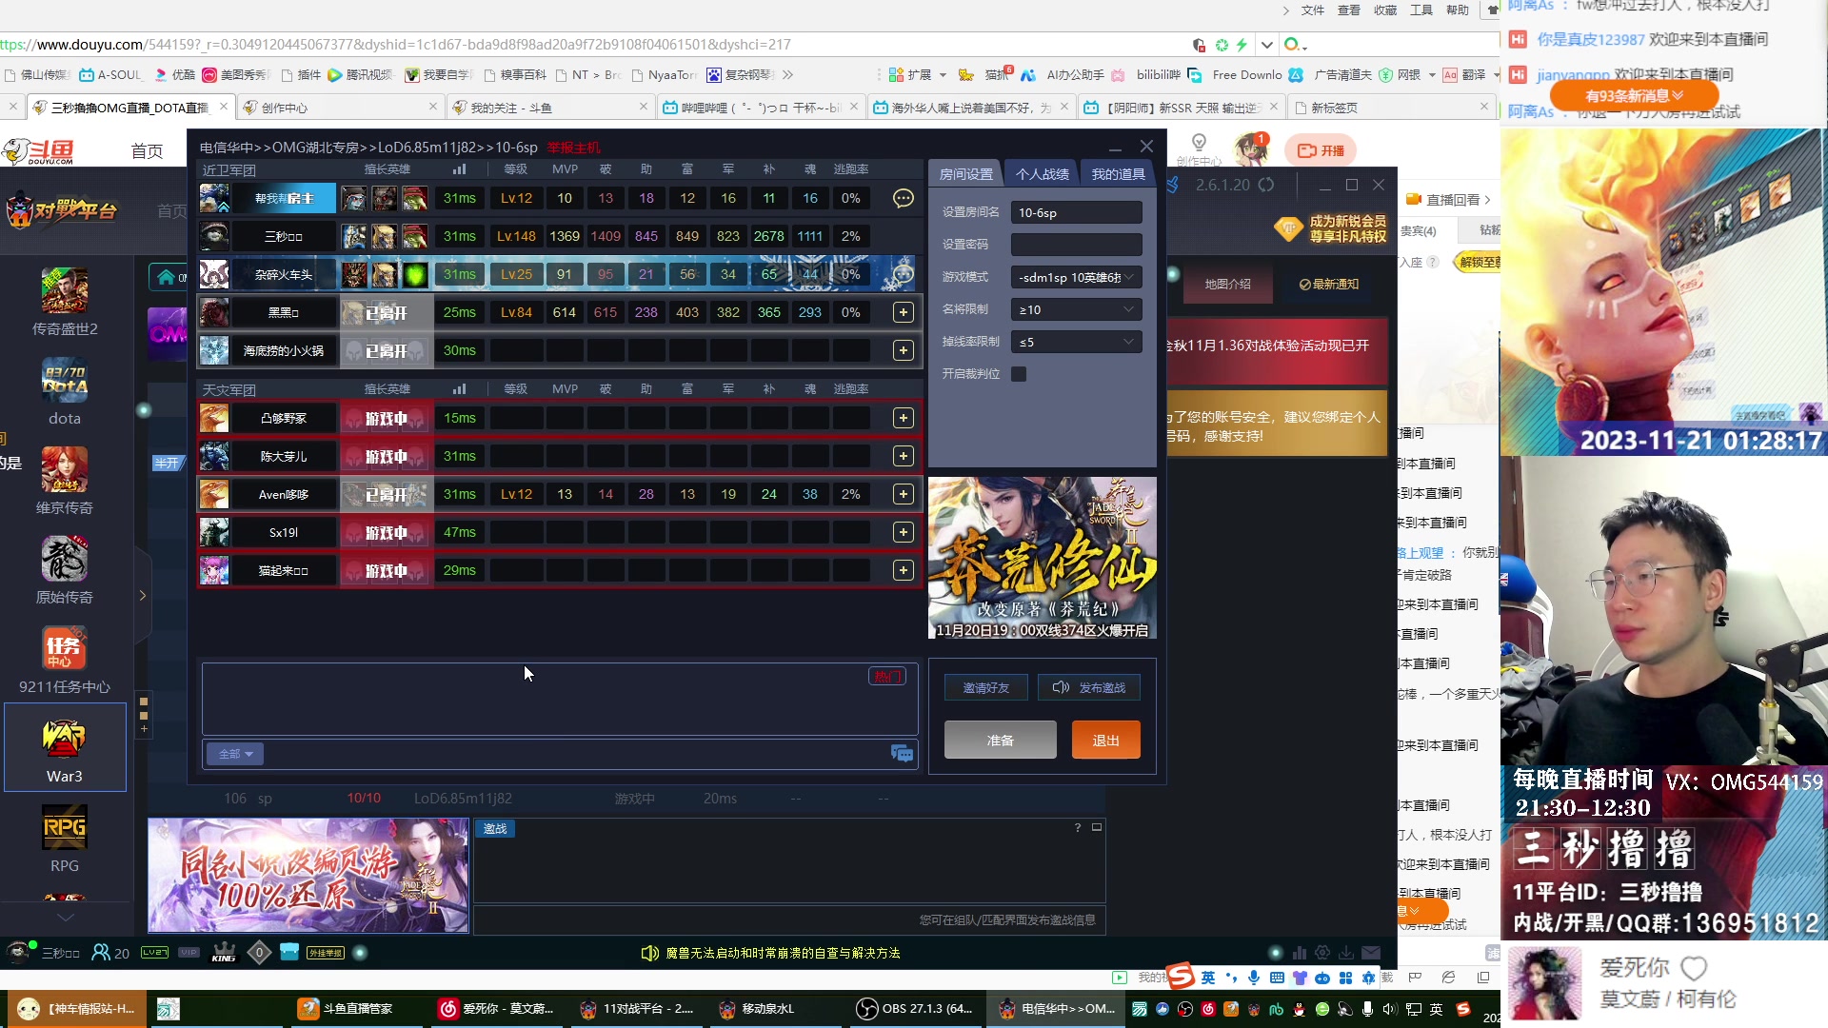This screenshot has height=1028, width=1828.
Task: Open the dota game icon in sidebar
Action: click(65, 380)
